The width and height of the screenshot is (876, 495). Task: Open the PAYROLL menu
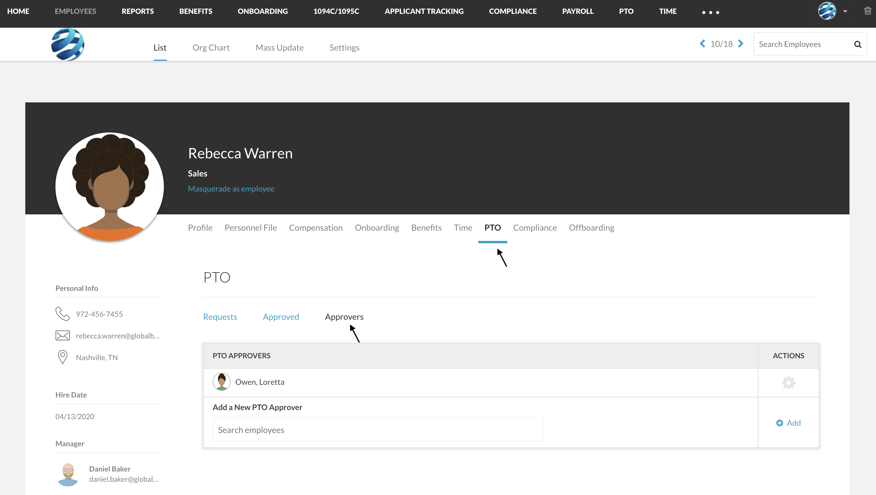(578, 11)
